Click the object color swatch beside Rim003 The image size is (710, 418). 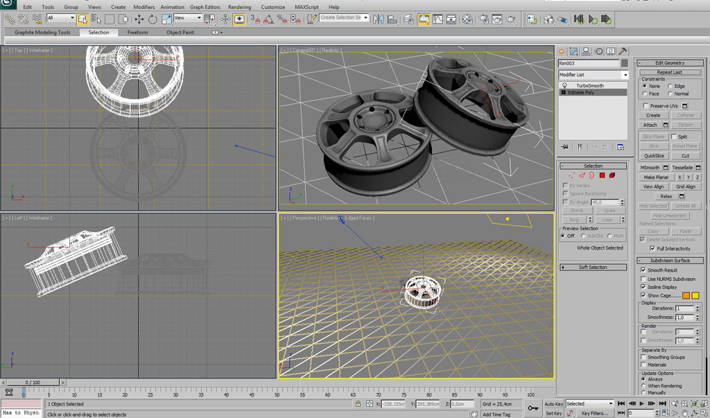625,63
